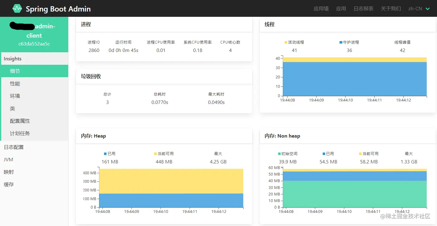
Task: Click the blue 已用 Non heap legend swatch
Action: coord(324,154)
